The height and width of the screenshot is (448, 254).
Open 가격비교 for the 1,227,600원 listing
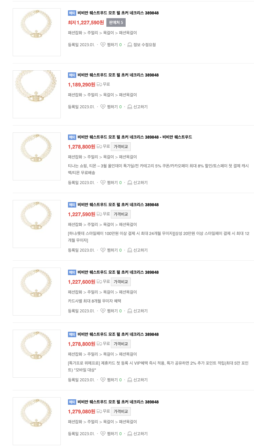pos(120,282)
